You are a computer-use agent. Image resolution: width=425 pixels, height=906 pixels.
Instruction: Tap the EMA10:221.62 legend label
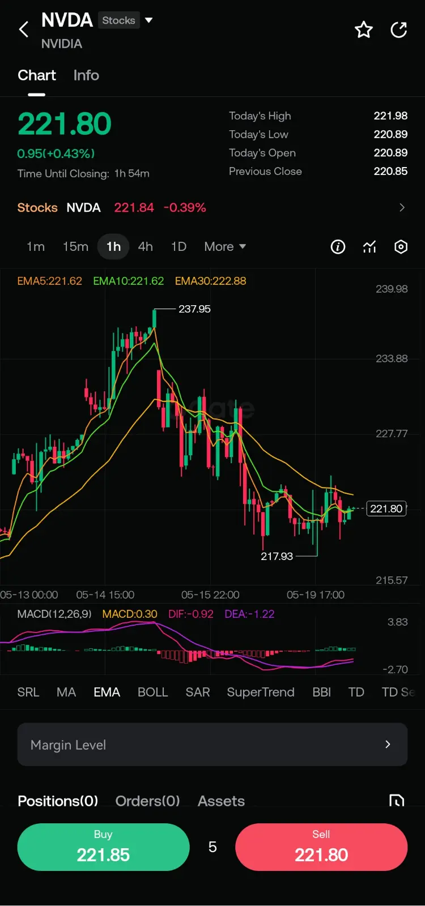pos(128,281)
